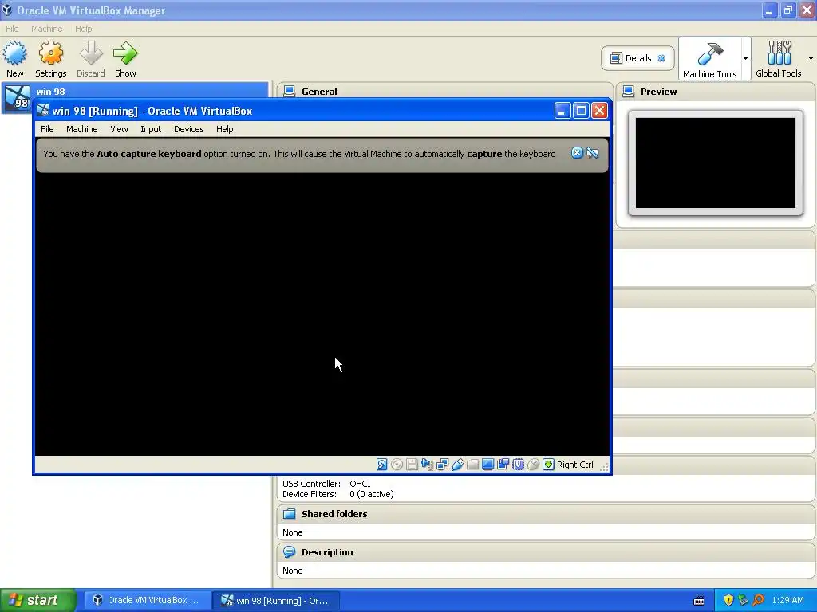Open the View menu in VM window

[x=119, y=129]
